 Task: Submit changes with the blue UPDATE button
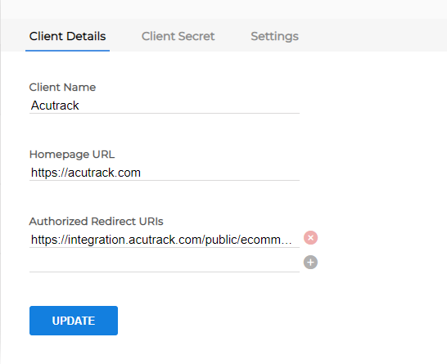click(x=74, y=321)
